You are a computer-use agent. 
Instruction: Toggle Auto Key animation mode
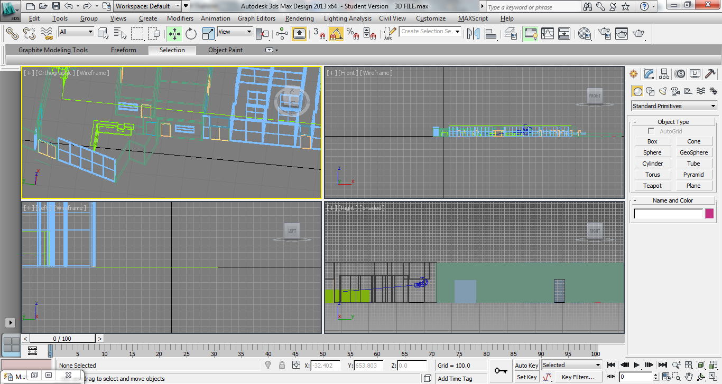526,366
